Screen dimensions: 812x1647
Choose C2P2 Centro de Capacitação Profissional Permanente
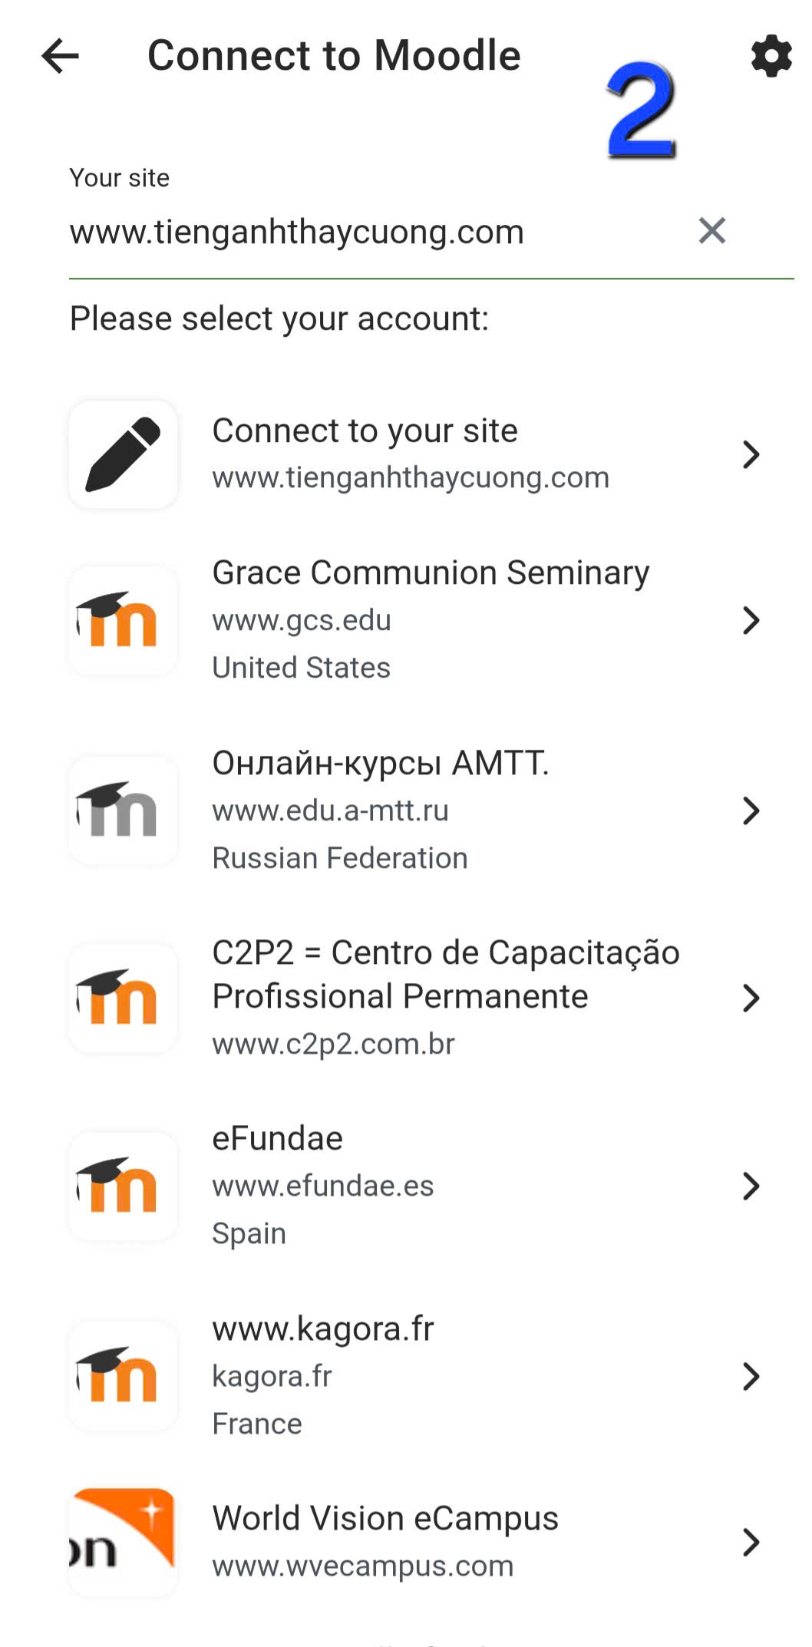(445, 974)
